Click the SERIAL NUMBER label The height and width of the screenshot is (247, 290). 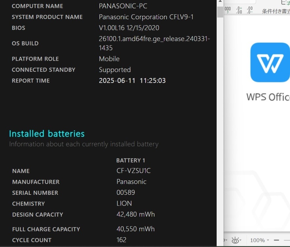click(35, 193)
